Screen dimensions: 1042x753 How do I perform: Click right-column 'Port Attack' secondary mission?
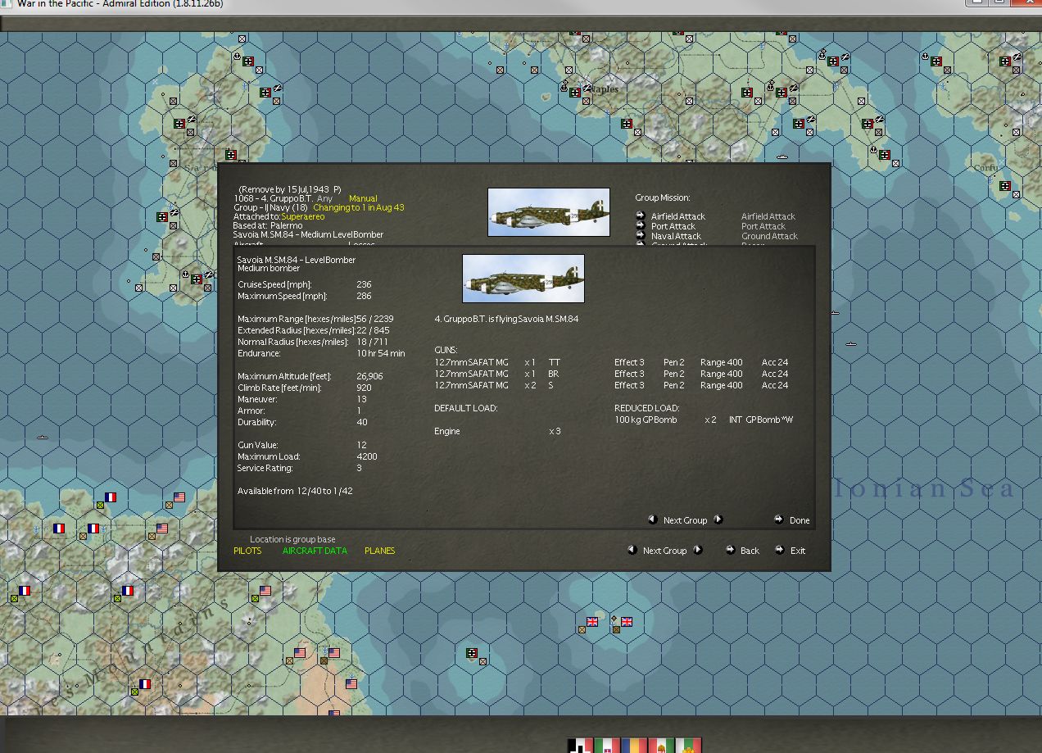click(763, 226)
